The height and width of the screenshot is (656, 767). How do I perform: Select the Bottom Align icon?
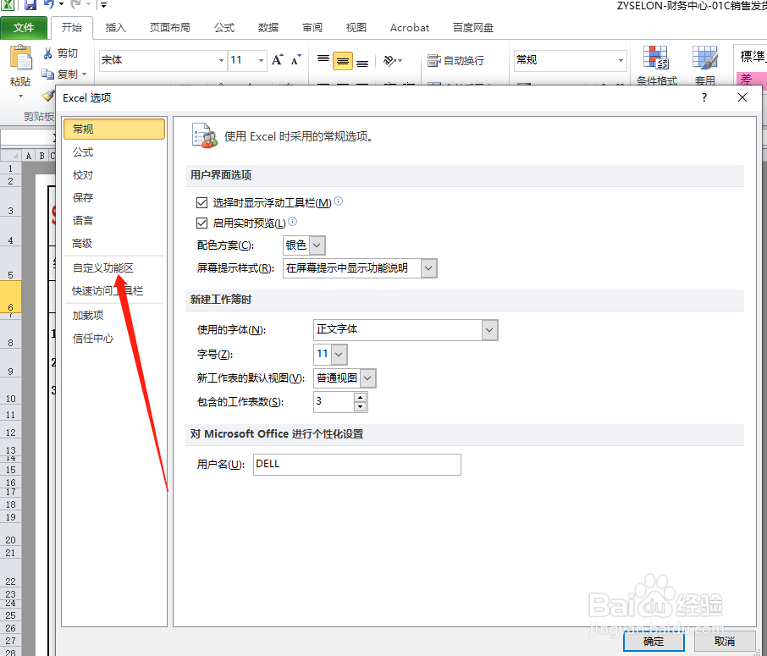[x=362, y=63]
